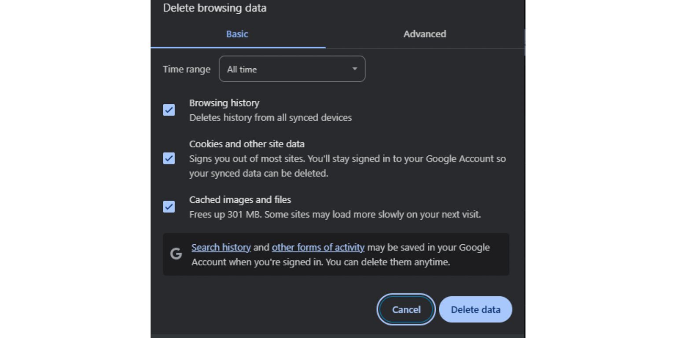Screen dimensions: 676x338
Task: Click the Time range label
Action: pos(187,69)
